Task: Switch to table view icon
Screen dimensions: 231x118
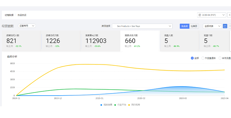Action: (230, 26)
